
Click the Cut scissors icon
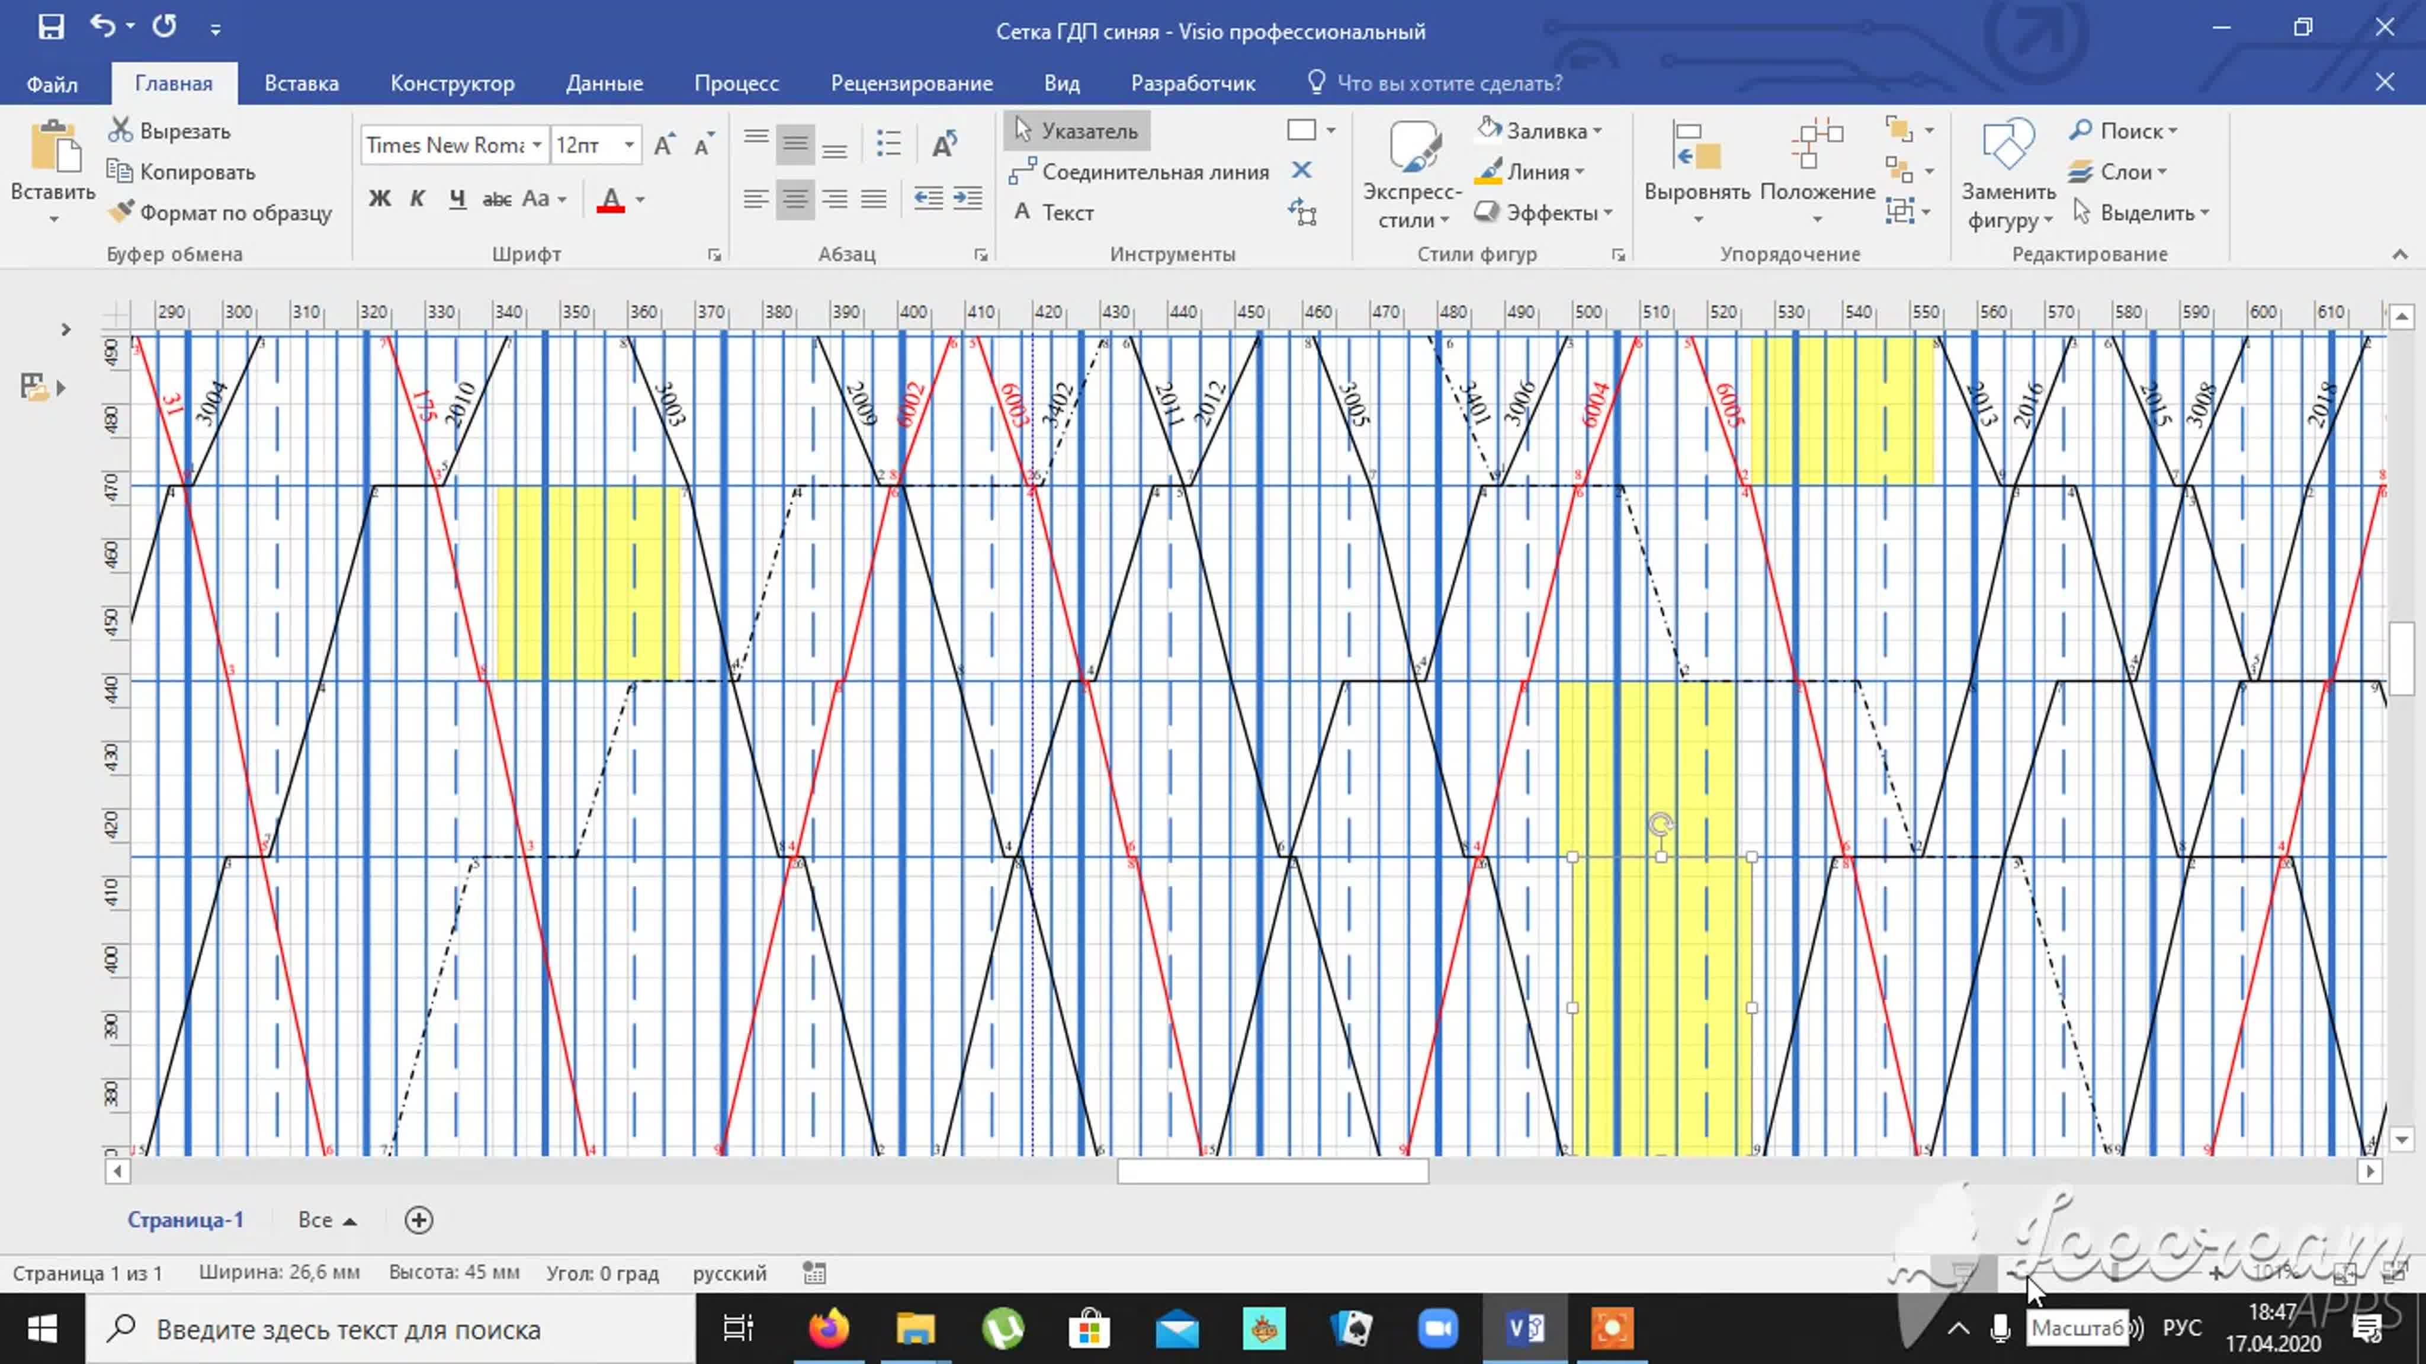[x=121, y=130]
